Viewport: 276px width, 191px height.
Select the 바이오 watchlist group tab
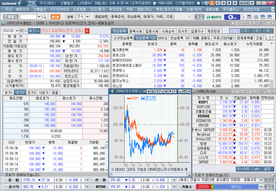[x=163, y=38]
